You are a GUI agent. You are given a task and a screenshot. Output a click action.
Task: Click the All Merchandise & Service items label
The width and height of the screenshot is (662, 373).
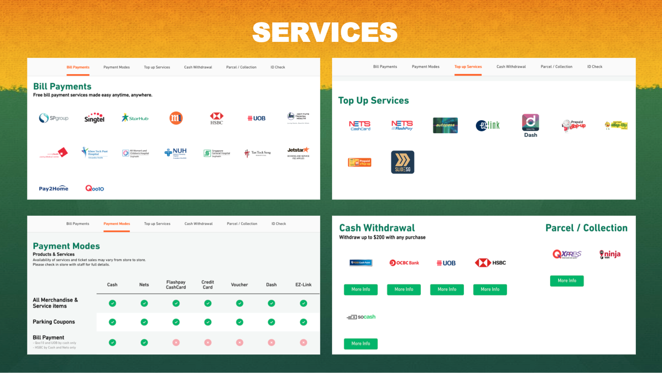pyautogui.click(x=55, y=303)
